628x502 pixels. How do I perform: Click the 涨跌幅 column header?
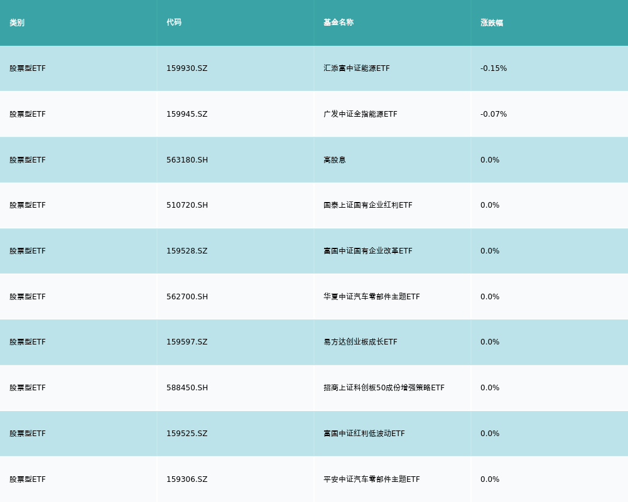(492, 23)
